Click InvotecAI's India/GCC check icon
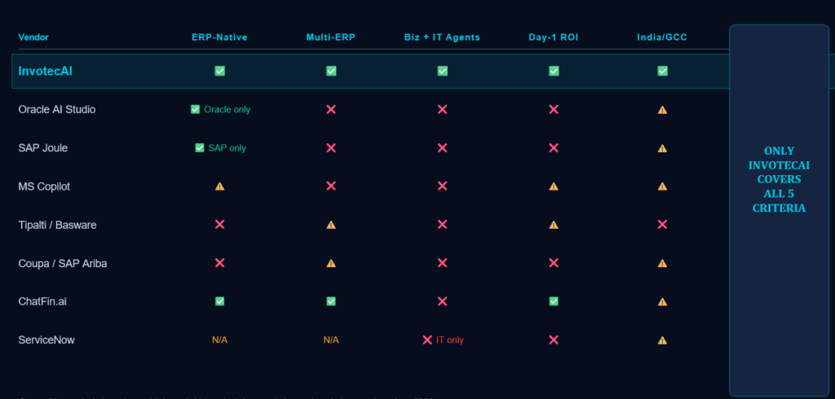The width and height of the screenshot is (835, 399). (662, 71)
